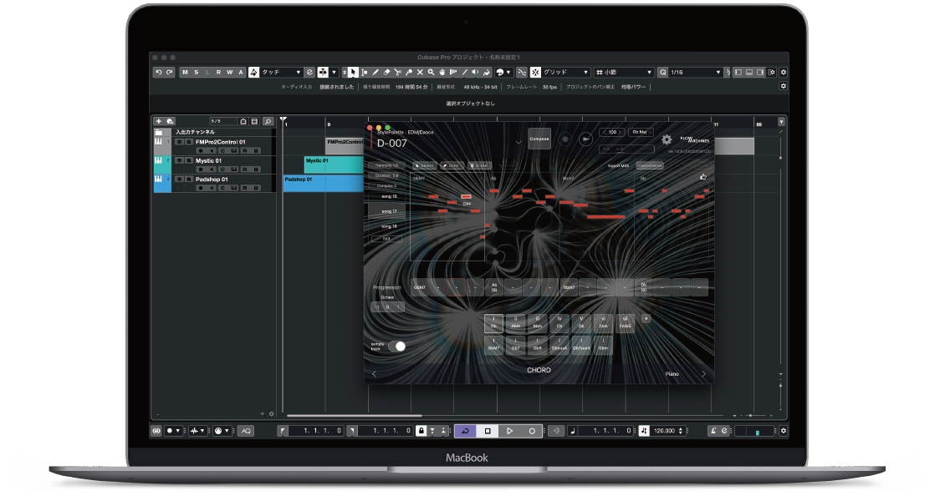Screen dimensions: 940x496
Task: Select the Zoom magnifier tool
Action: (x=431, y=73)
